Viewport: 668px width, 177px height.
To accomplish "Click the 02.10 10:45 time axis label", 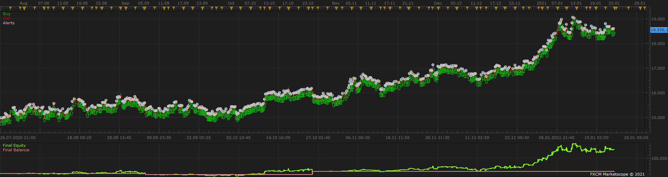I will point(239,138).
